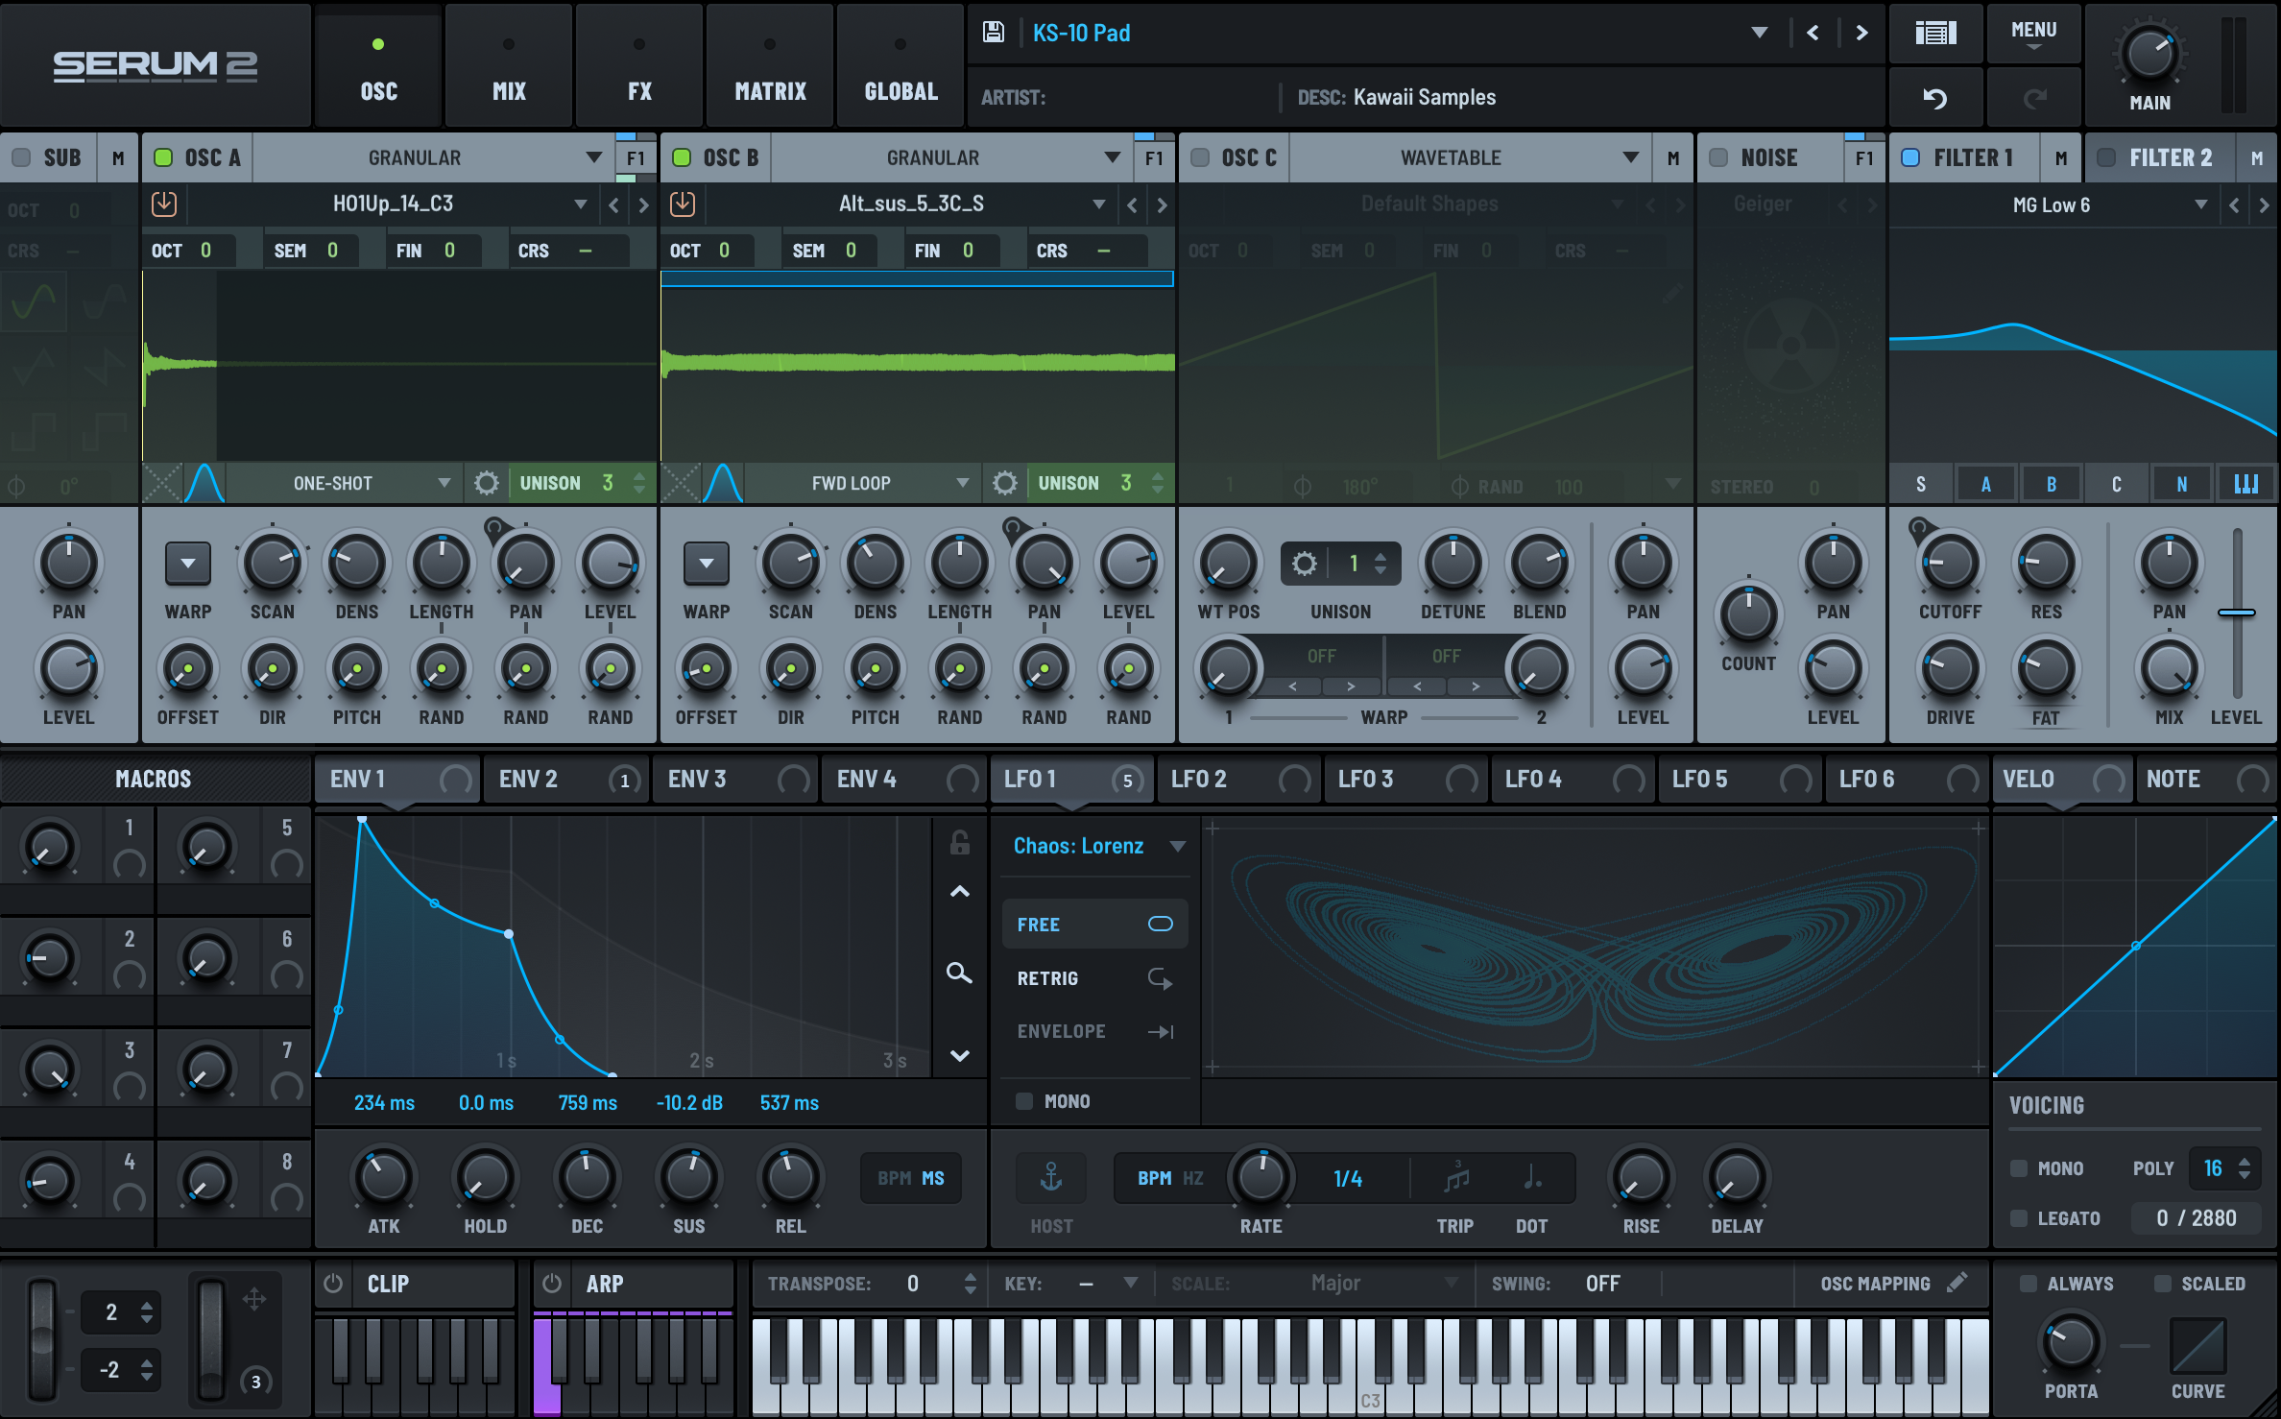The width and height of the screenshot is (2281, 1419).
Task: Open the MENU button
Action: pos(2033,33)
